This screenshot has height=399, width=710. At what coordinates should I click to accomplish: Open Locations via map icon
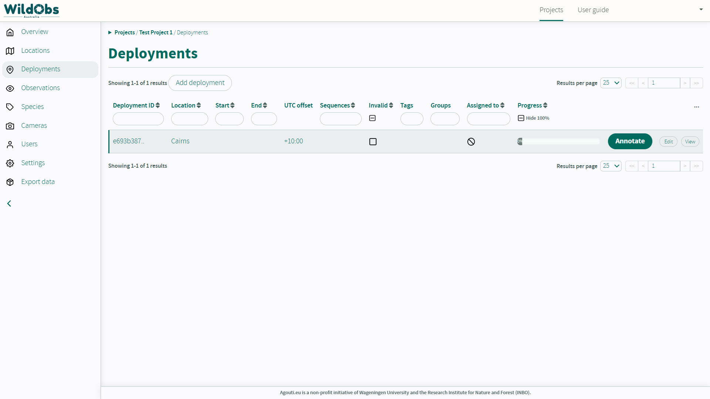click(x=10, y=51)
